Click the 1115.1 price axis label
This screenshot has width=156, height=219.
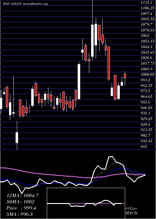146,3
